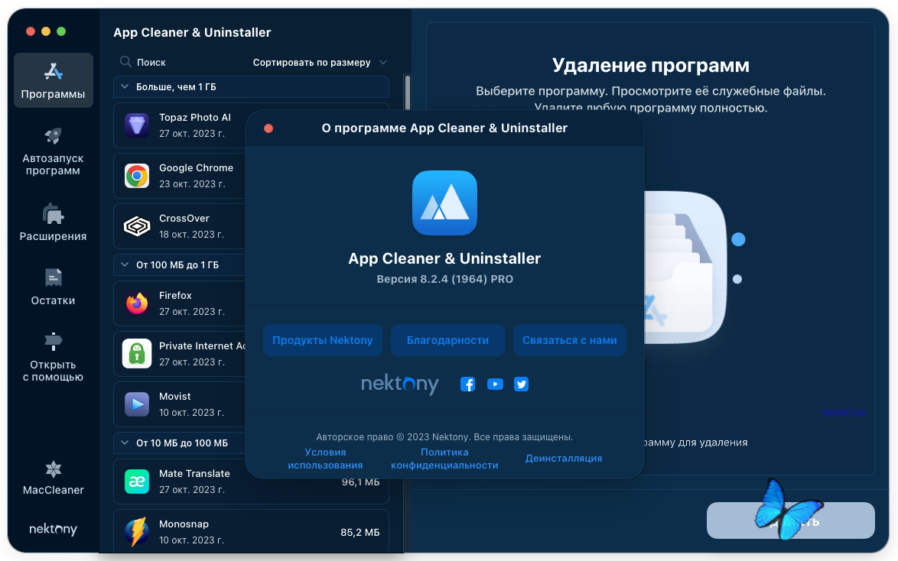Close the О программе dialog
This screenshot has height=561, width=898.
pyautogui.click(x=268, y=128)
